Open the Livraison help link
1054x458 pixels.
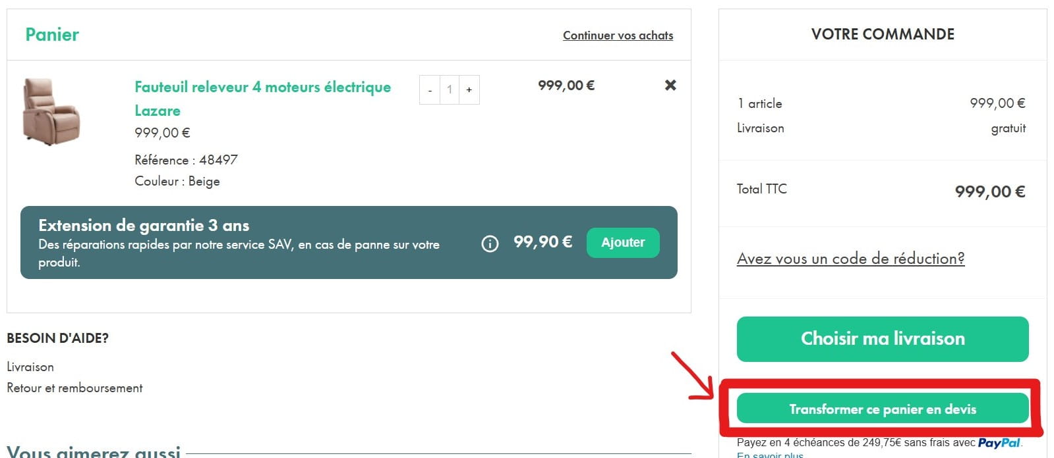(30, 367)
